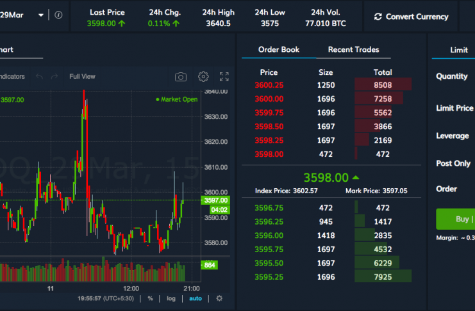Toggle percent scale on chart
The width and height of the screenshot is (475, 311).
[x=150, y=298]
